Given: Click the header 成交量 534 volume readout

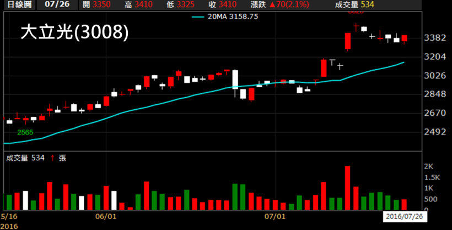Looking at the screenshot, I should pyautogui.click(x=355, y=5).
